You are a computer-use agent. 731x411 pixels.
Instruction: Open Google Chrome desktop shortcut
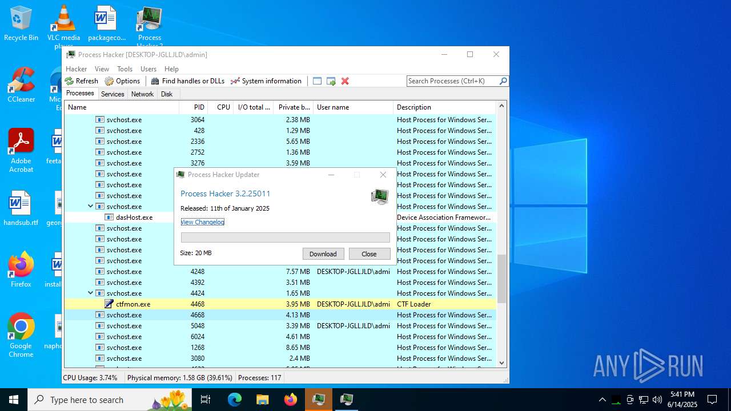tap(21, 336)
